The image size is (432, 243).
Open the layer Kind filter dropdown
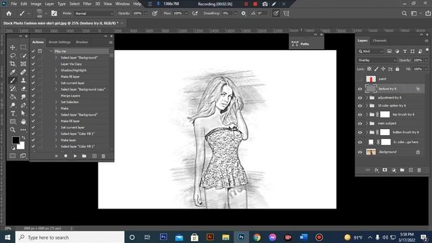pos(371,51)
